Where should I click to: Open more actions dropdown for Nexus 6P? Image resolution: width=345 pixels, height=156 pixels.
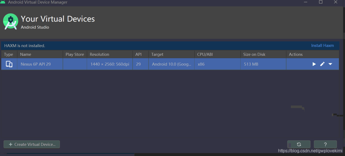coord(330,64)
